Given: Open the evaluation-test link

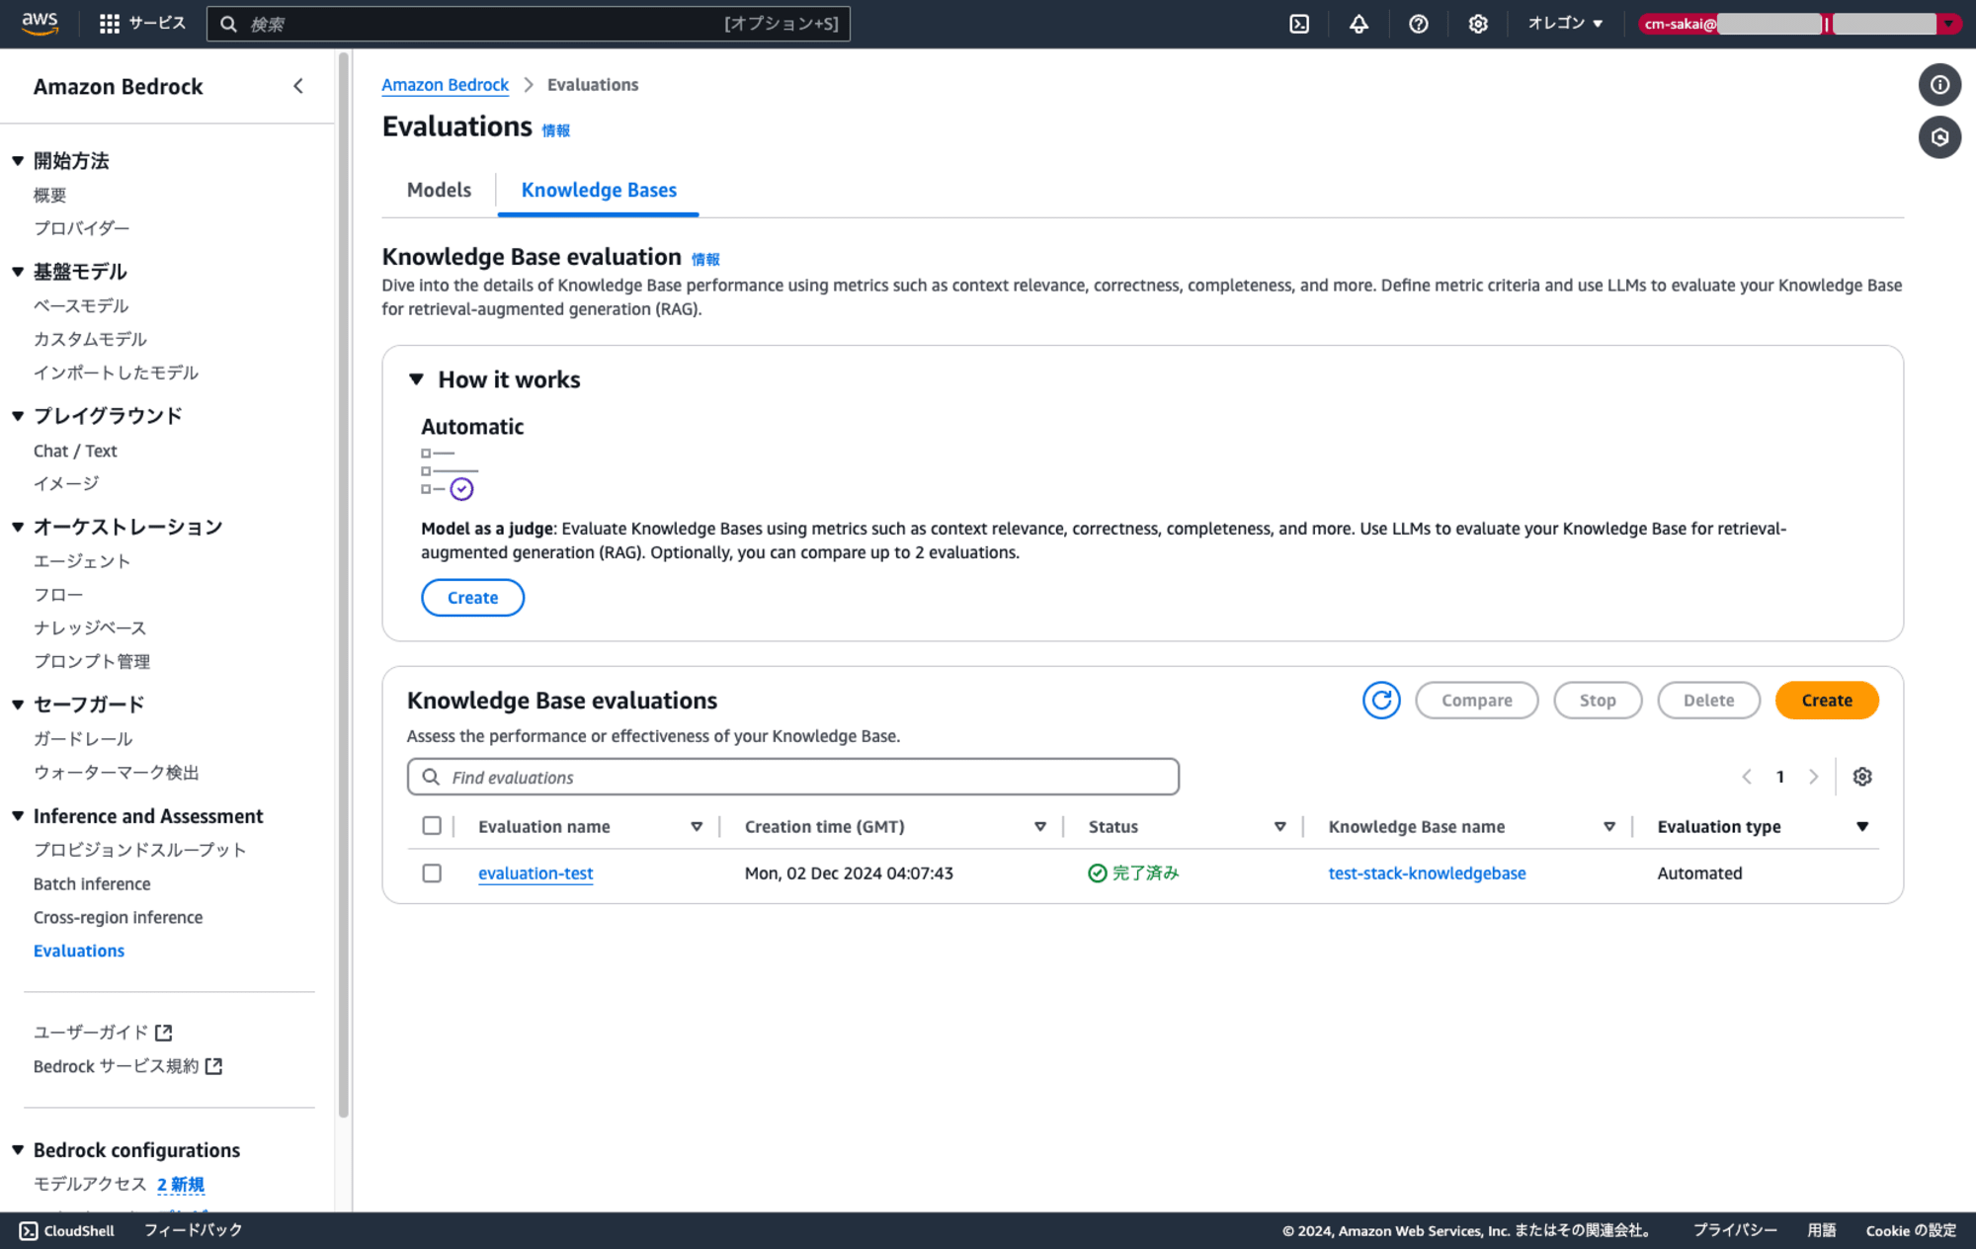Looking at the screenshot, I should 535,874.
